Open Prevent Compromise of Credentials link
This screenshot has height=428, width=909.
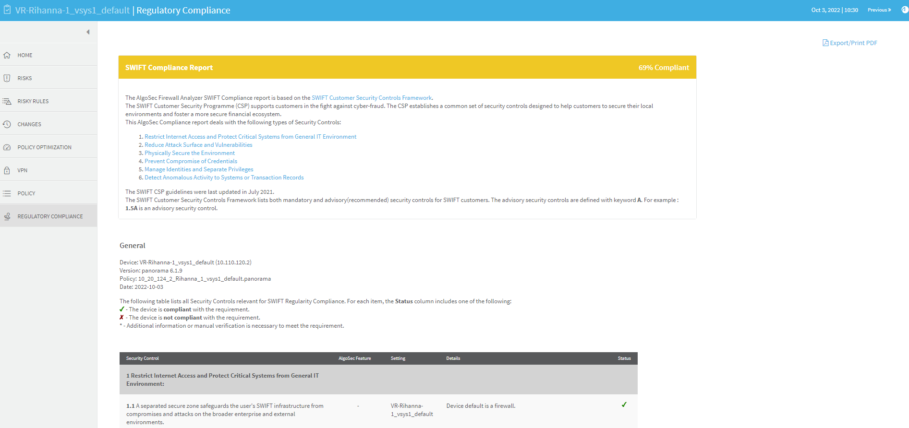(191, 161)
